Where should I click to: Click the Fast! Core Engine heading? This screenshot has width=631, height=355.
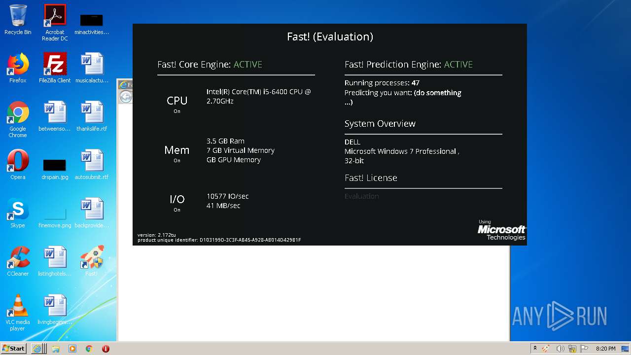click(210, 65)
